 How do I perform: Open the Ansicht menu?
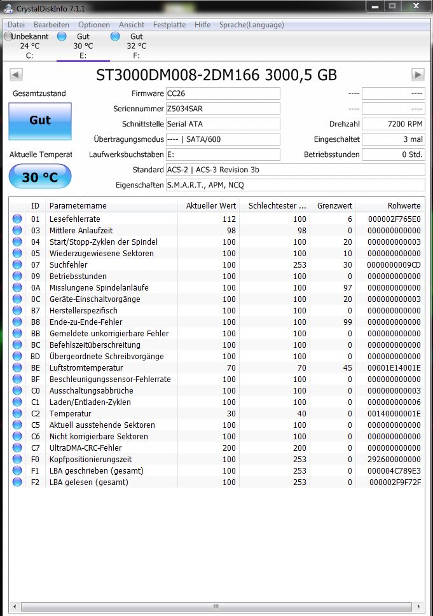[x=131, y=25]
